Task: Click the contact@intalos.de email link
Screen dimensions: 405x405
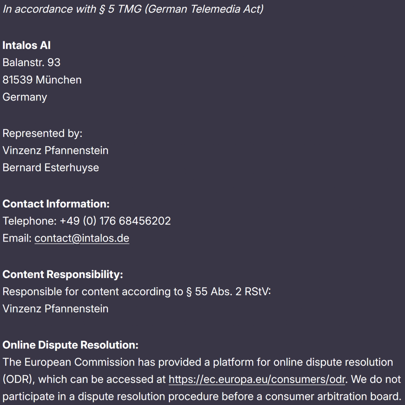Action: click(81, 238)
